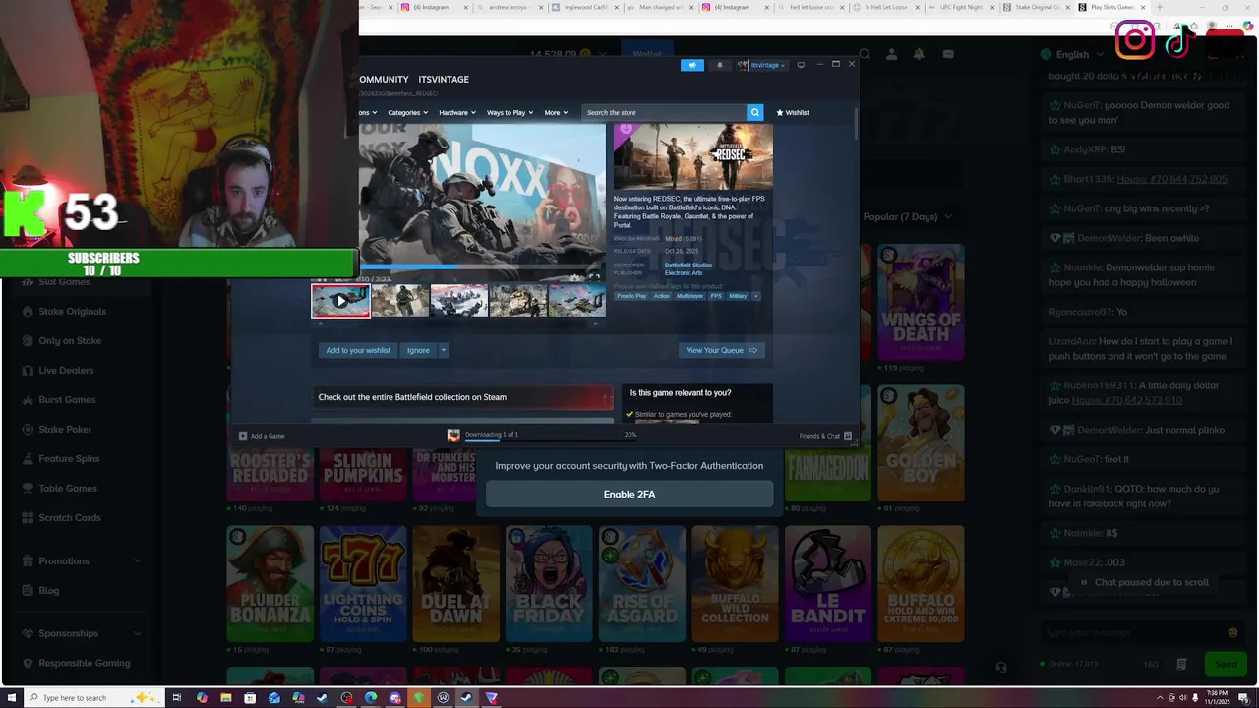Open the ITSVINTAGE profile tab in Steam
The height and width of the screenshot is (708, 1259).
[444, 79]
